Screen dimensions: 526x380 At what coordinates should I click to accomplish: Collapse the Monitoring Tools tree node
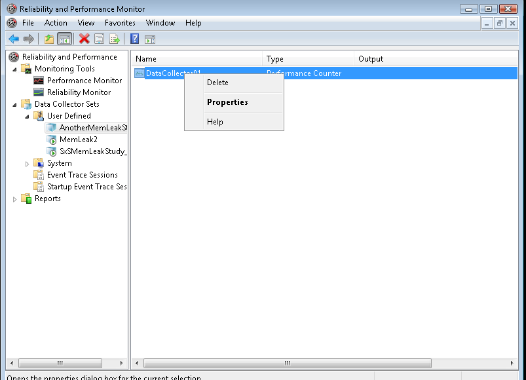(x=15, y=69)
